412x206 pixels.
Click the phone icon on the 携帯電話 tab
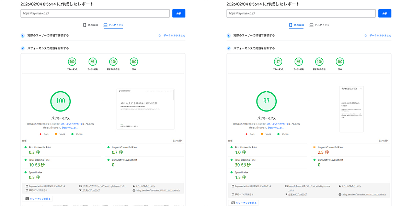(84, 25)
